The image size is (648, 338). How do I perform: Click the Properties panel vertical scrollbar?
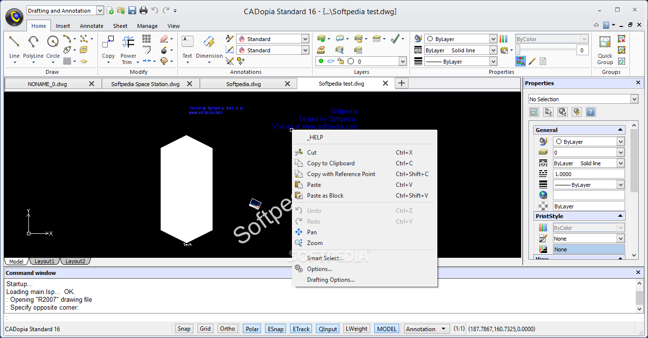click(634, 190)
